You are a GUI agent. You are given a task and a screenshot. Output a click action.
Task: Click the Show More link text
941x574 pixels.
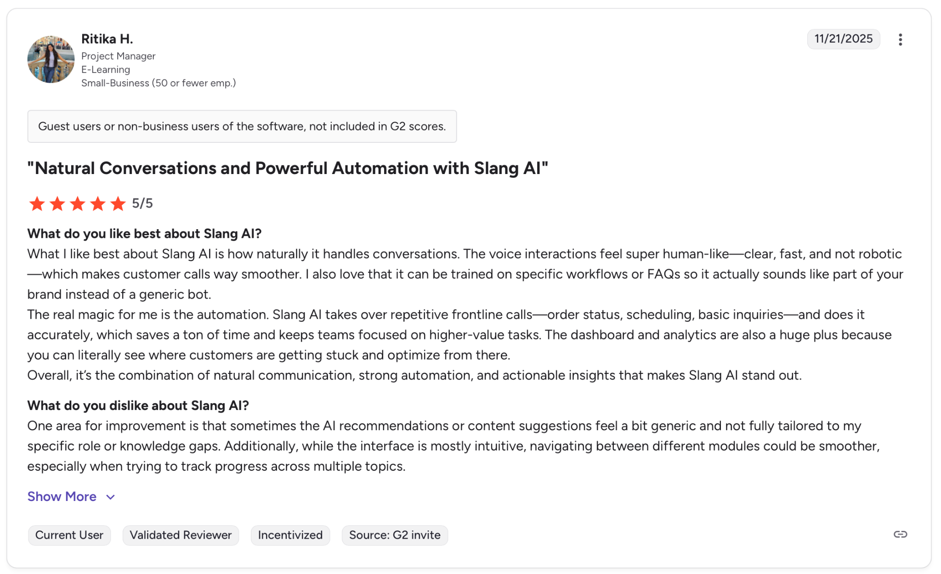(62, 496)
